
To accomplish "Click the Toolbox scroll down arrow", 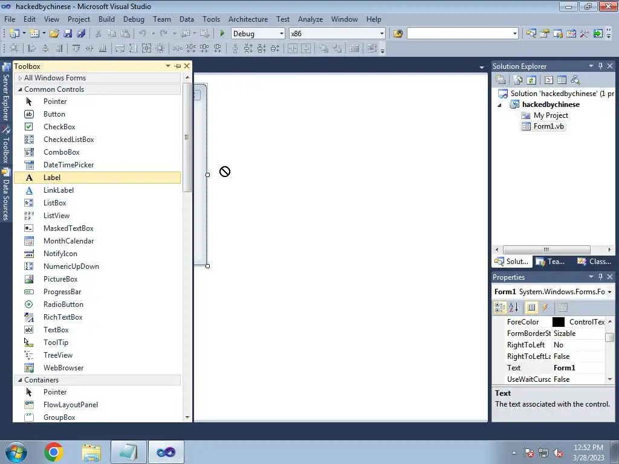I will 187,417.
